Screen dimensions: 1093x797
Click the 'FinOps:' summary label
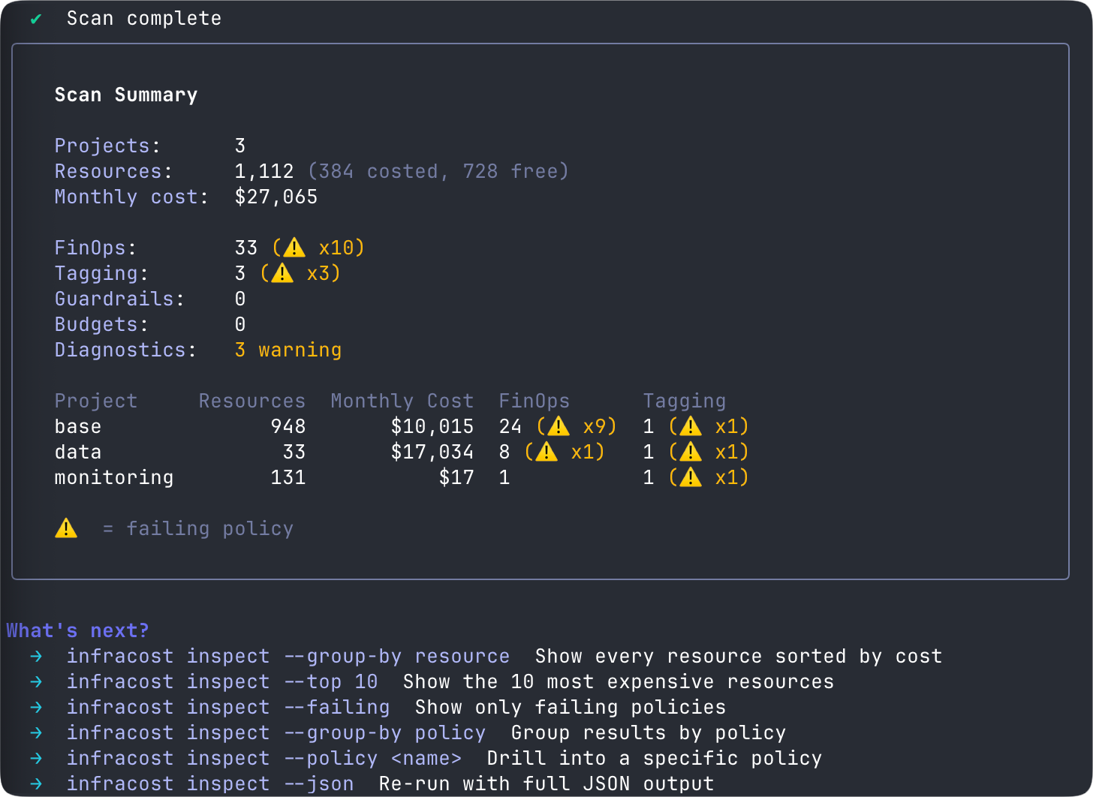(96, 248)
